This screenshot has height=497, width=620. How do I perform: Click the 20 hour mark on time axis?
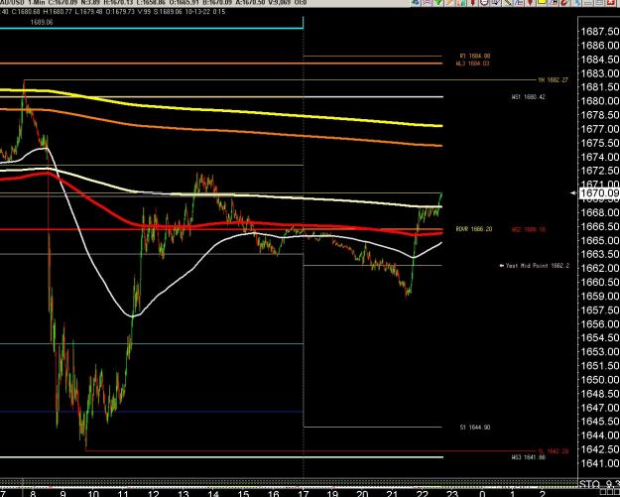363,493
